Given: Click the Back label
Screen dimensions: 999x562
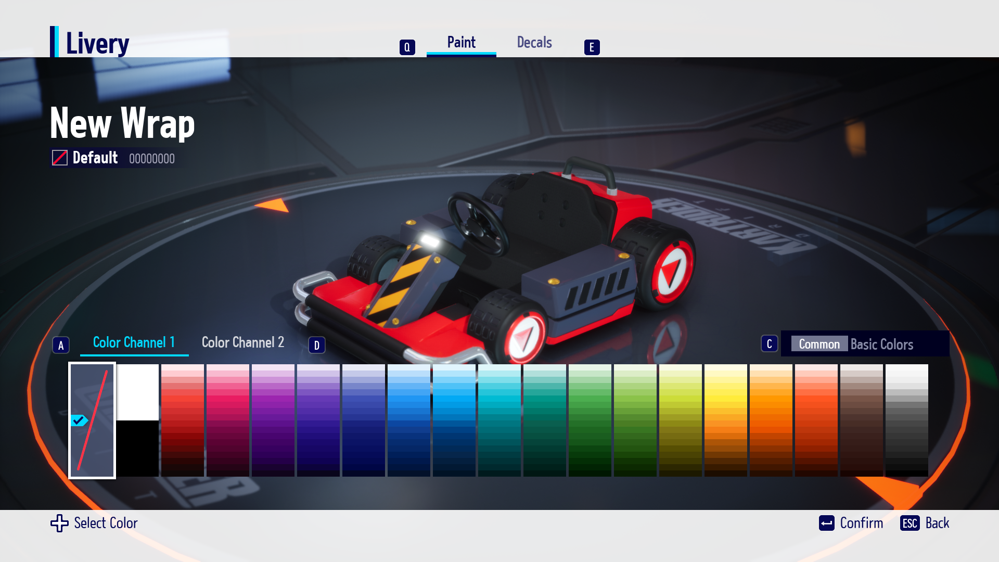Looking at the screenshot, I should point(937,523).
